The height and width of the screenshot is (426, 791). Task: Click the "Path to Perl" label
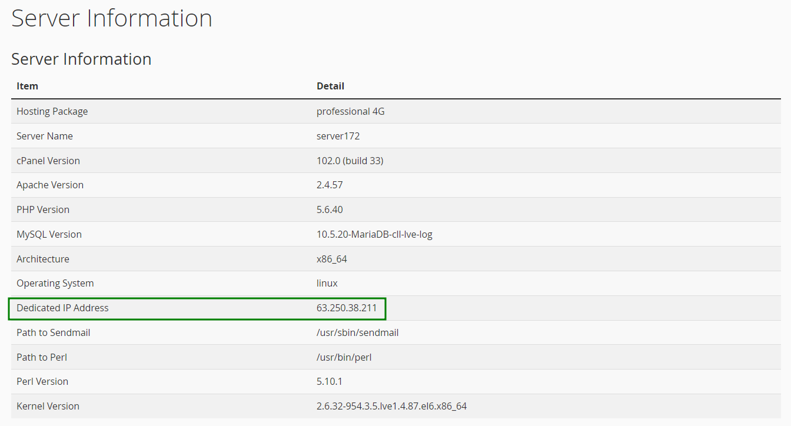(42, 357)
